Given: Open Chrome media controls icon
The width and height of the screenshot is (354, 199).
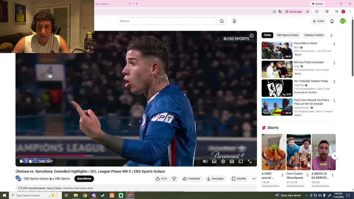Looking at the screenshot, I should (337, 12).
